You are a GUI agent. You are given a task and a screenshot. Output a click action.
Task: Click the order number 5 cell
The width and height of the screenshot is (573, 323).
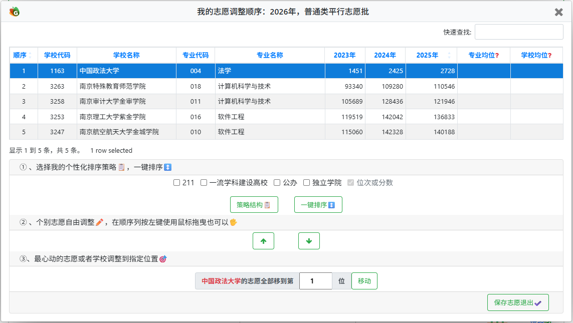pos(24,132)
